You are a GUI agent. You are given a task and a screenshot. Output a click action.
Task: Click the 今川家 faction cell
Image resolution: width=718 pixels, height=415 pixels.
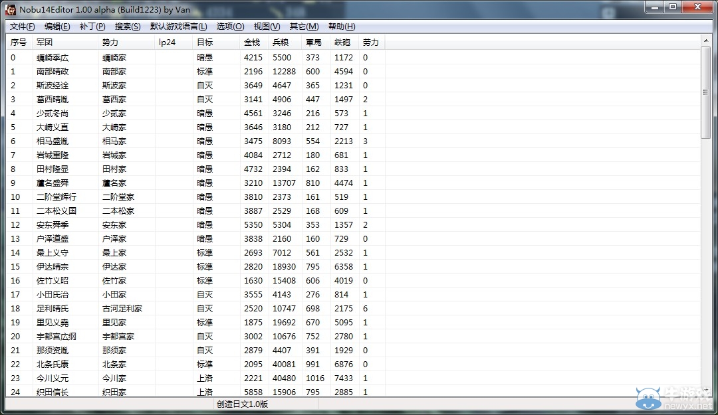(114, 378)
